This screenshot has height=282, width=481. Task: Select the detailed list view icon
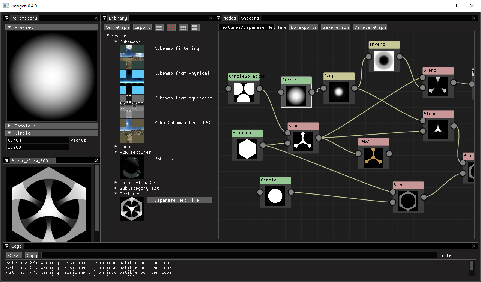click(x=171, y=27)
